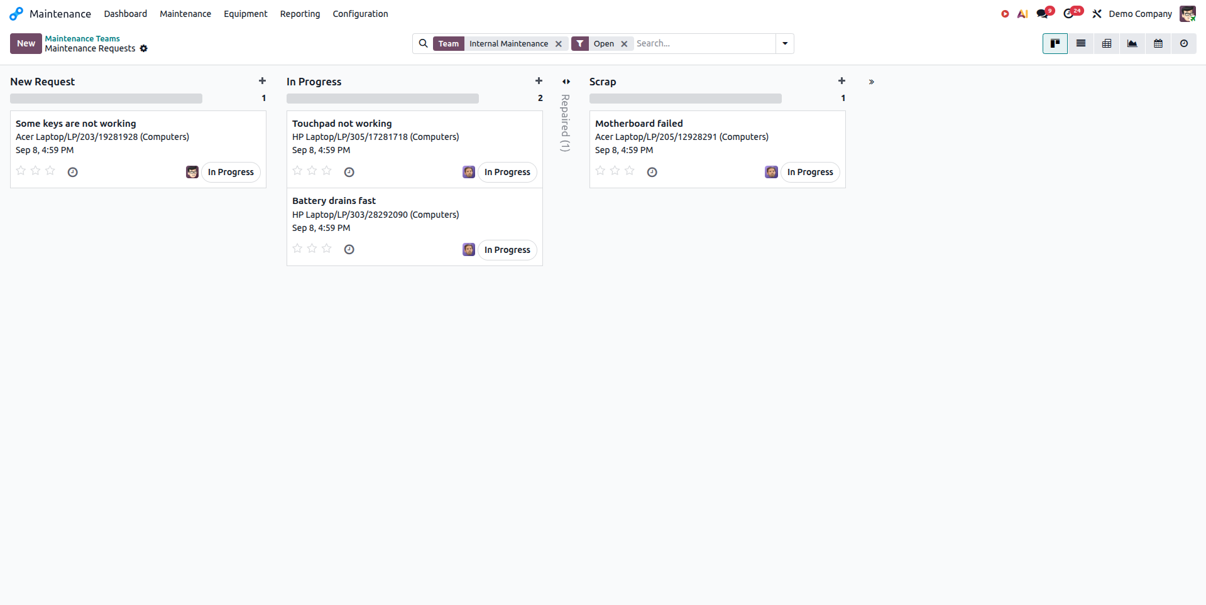Click the Maintenance app logo icon
The width and height of the screenshot is (1206, 605).
[16, 14]
